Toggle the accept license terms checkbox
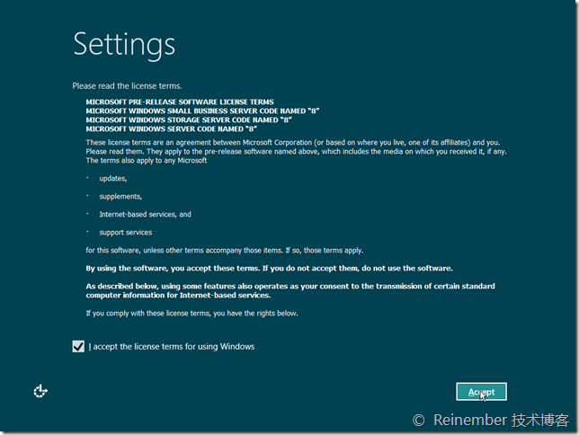Screen dimensions: 579x435 [78, 346]
